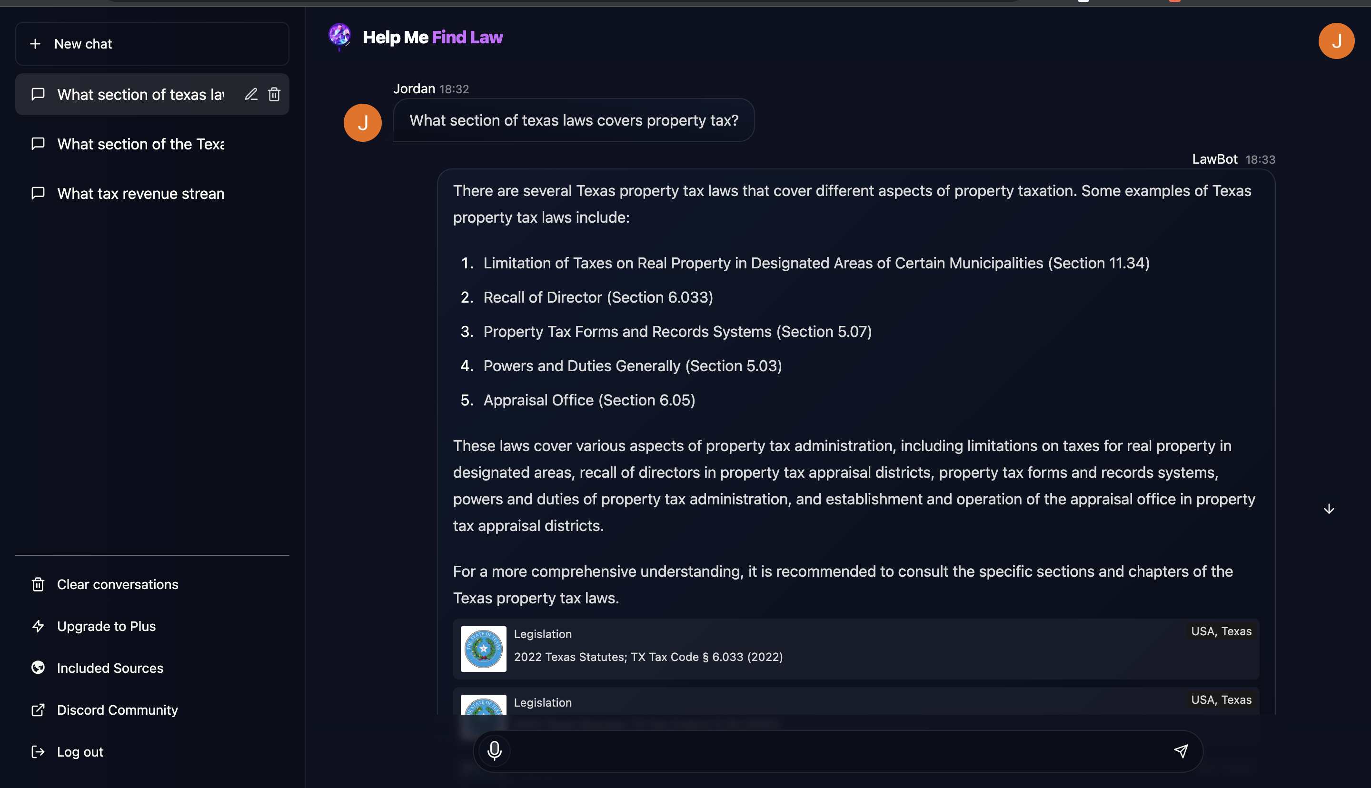The width and height of the screenshot is (1371, 788).
Task: Click the edit pencil icon on current chat
Action: pos(249,93)
